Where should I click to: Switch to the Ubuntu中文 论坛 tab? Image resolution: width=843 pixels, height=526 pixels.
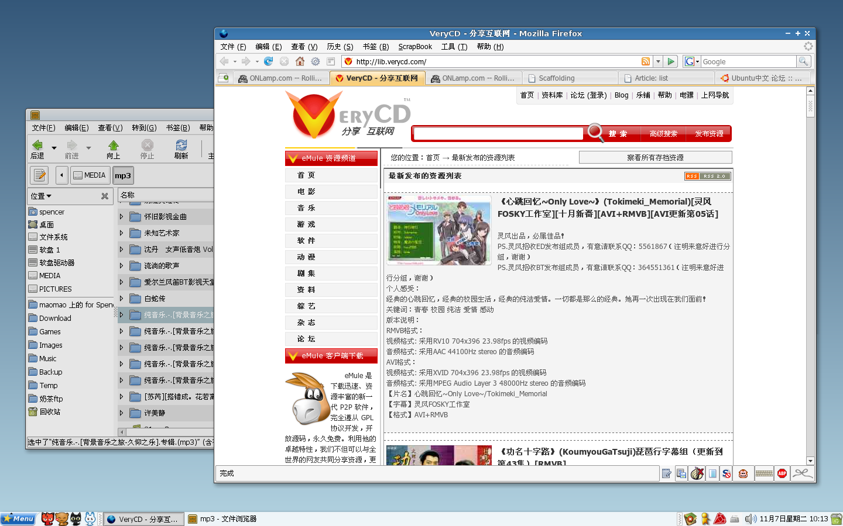763,78
